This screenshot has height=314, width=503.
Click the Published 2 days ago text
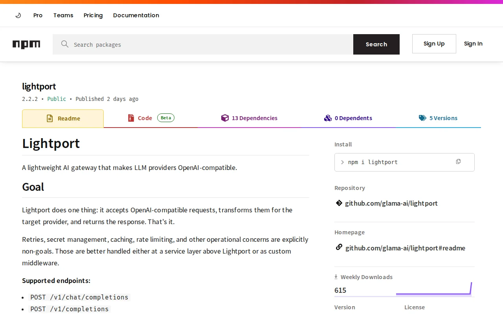(107, 99)
